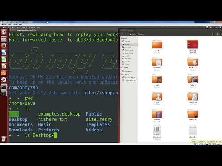Select the highlighted Desktop folder in Files grid
The image size is (222, 166).
(x=193, y=44)
